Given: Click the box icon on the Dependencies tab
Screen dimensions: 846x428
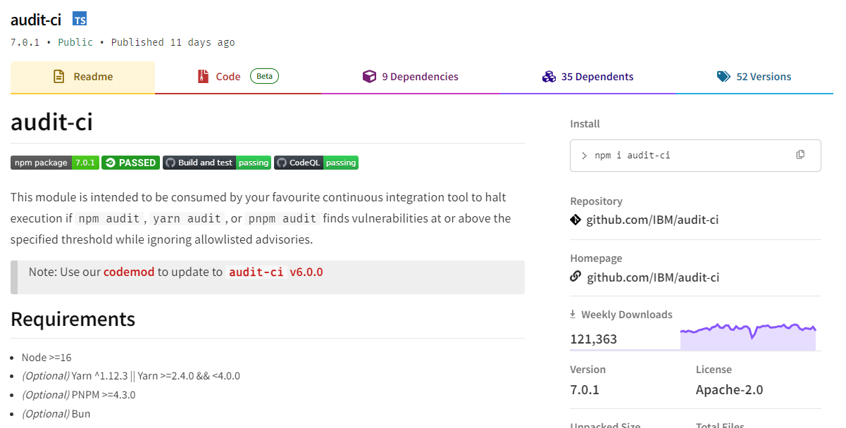Looking at the screenshot, I should 370,76.
